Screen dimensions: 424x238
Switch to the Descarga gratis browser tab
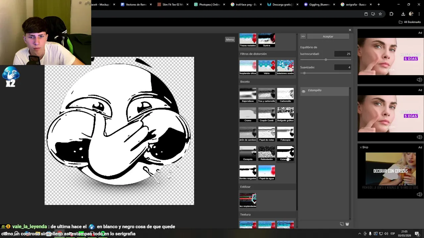(x=282, y=5)
